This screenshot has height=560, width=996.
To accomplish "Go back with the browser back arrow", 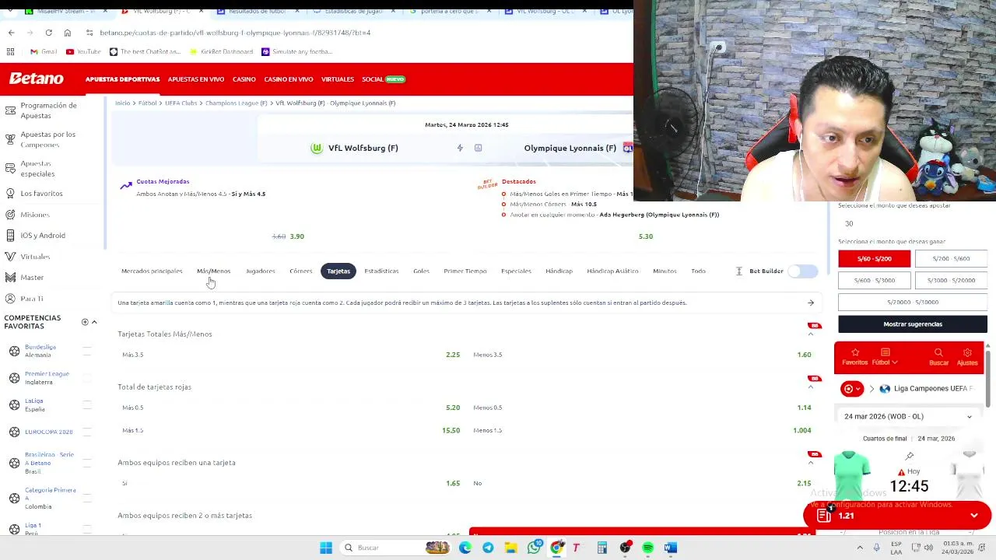I will (11, 33).
